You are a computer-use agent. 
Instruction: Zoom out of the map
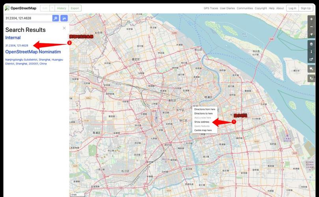tap(312, 27)
